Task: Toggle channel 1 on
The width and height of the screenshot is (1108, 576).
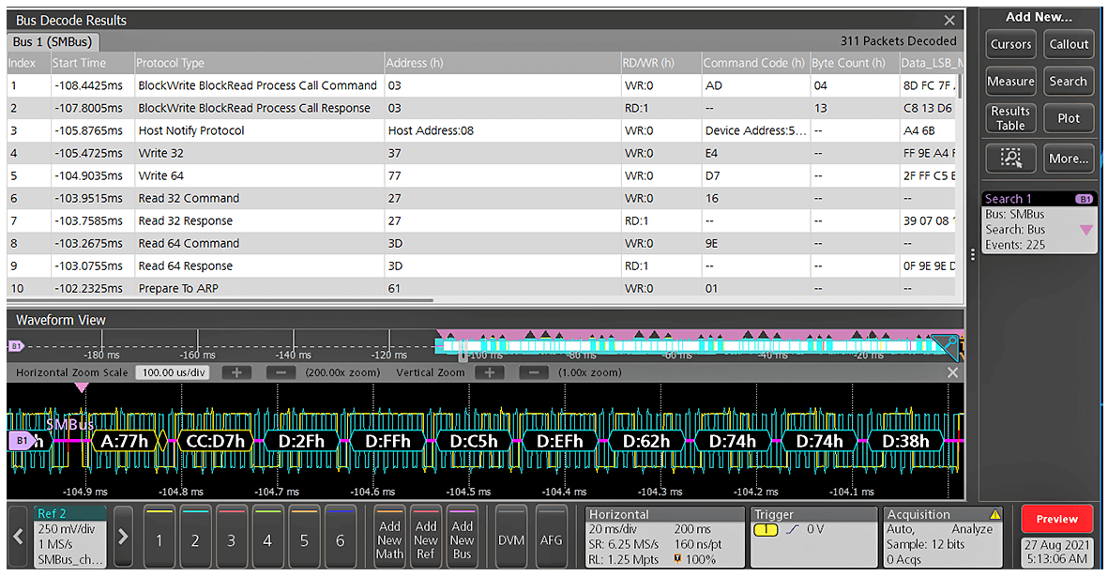Action: (159, 537)
